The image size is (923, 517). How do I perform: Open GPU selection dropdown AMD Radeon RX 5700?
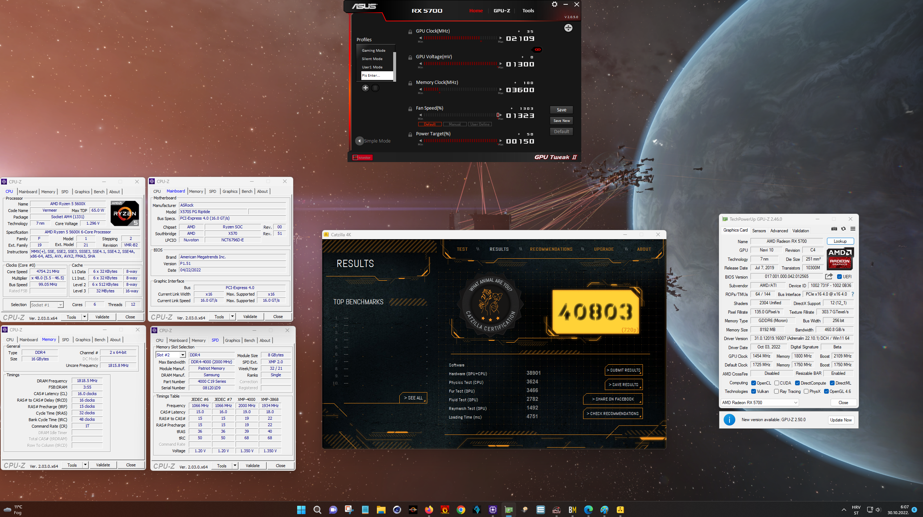(760, 402)
